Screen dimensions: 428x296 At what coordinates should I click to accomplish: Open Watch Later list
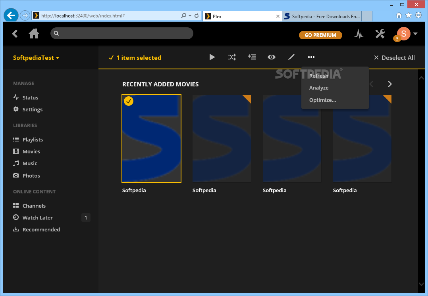pyautogui.click(x=38, y=218)
